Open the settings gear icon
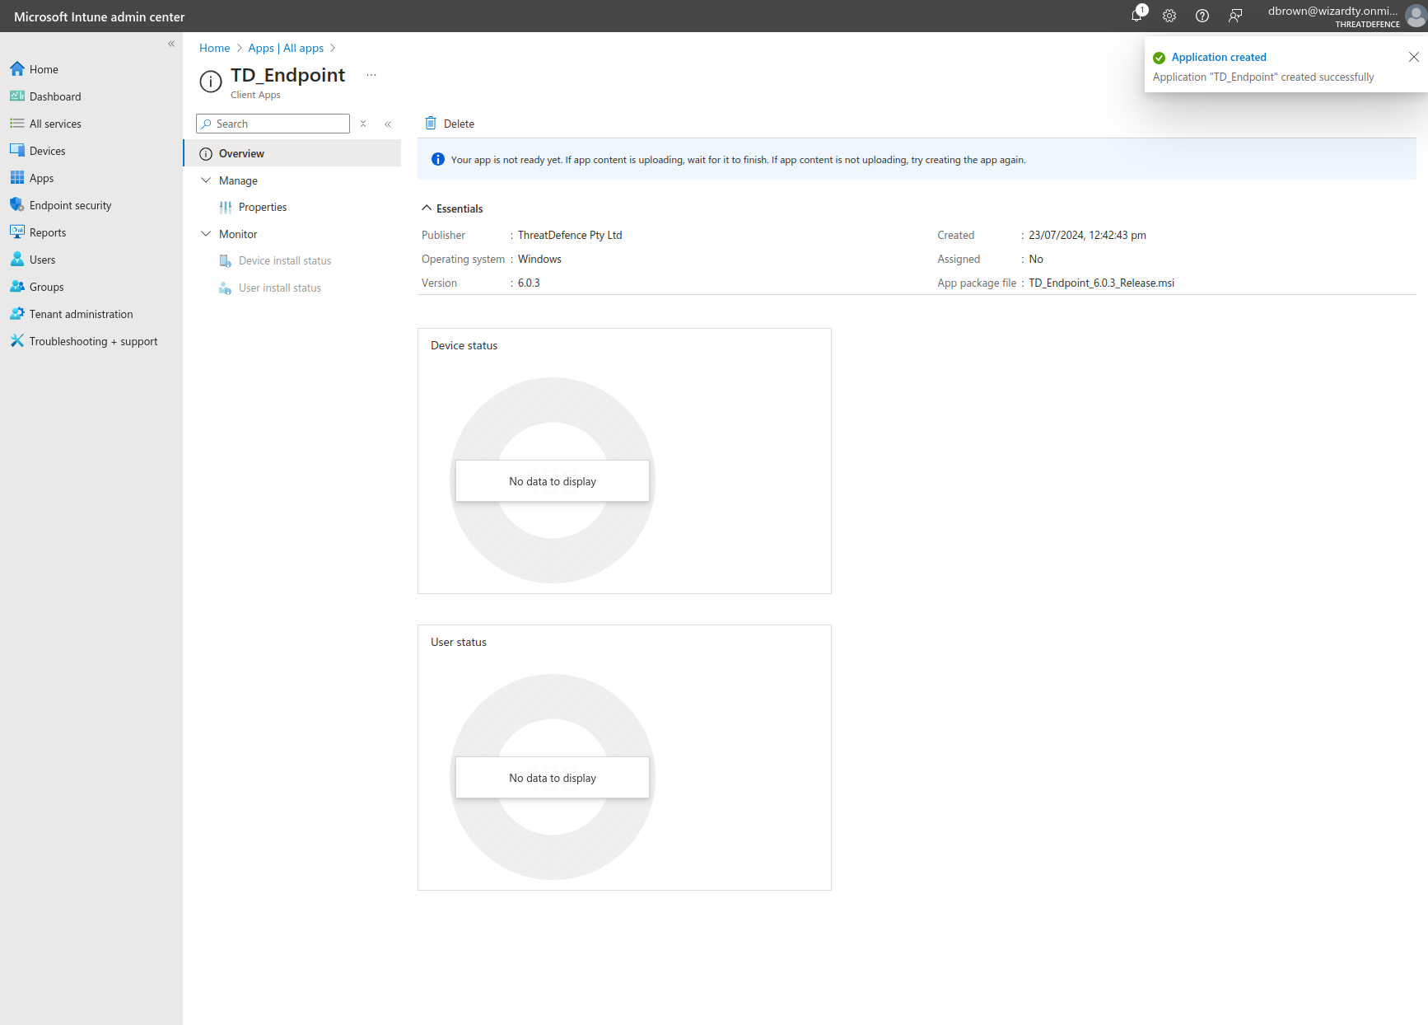 (x=1169, y=16)
